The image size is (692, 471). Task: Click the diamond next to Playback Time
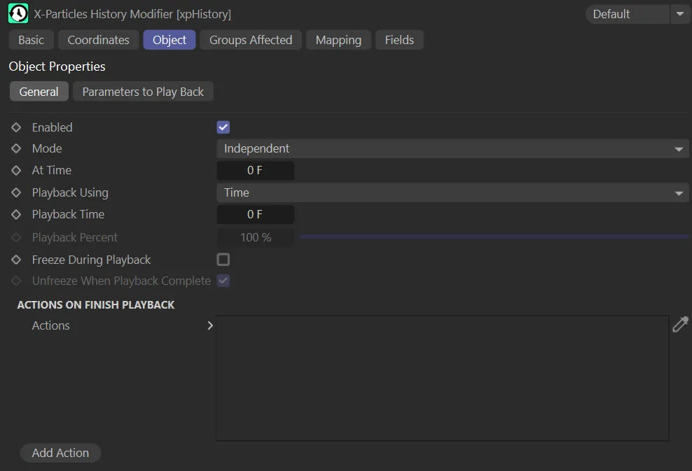click(15, 214)
